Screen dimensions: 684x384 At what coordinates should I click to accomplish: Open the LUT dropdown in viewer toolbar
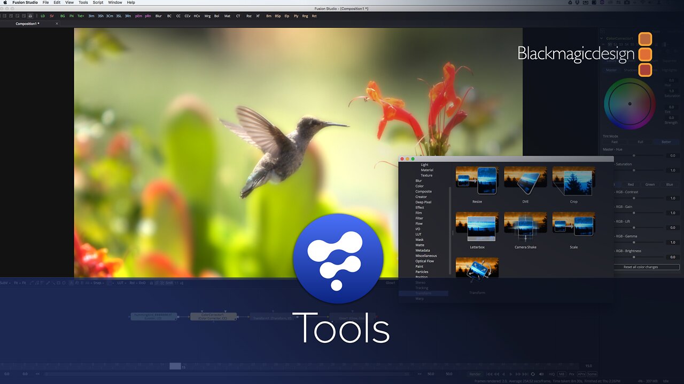[x=121, y=283]
